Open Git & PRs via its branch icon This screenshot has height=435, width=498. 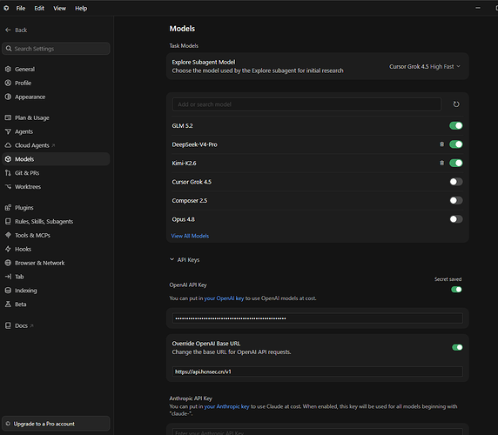tap(8, 172)
